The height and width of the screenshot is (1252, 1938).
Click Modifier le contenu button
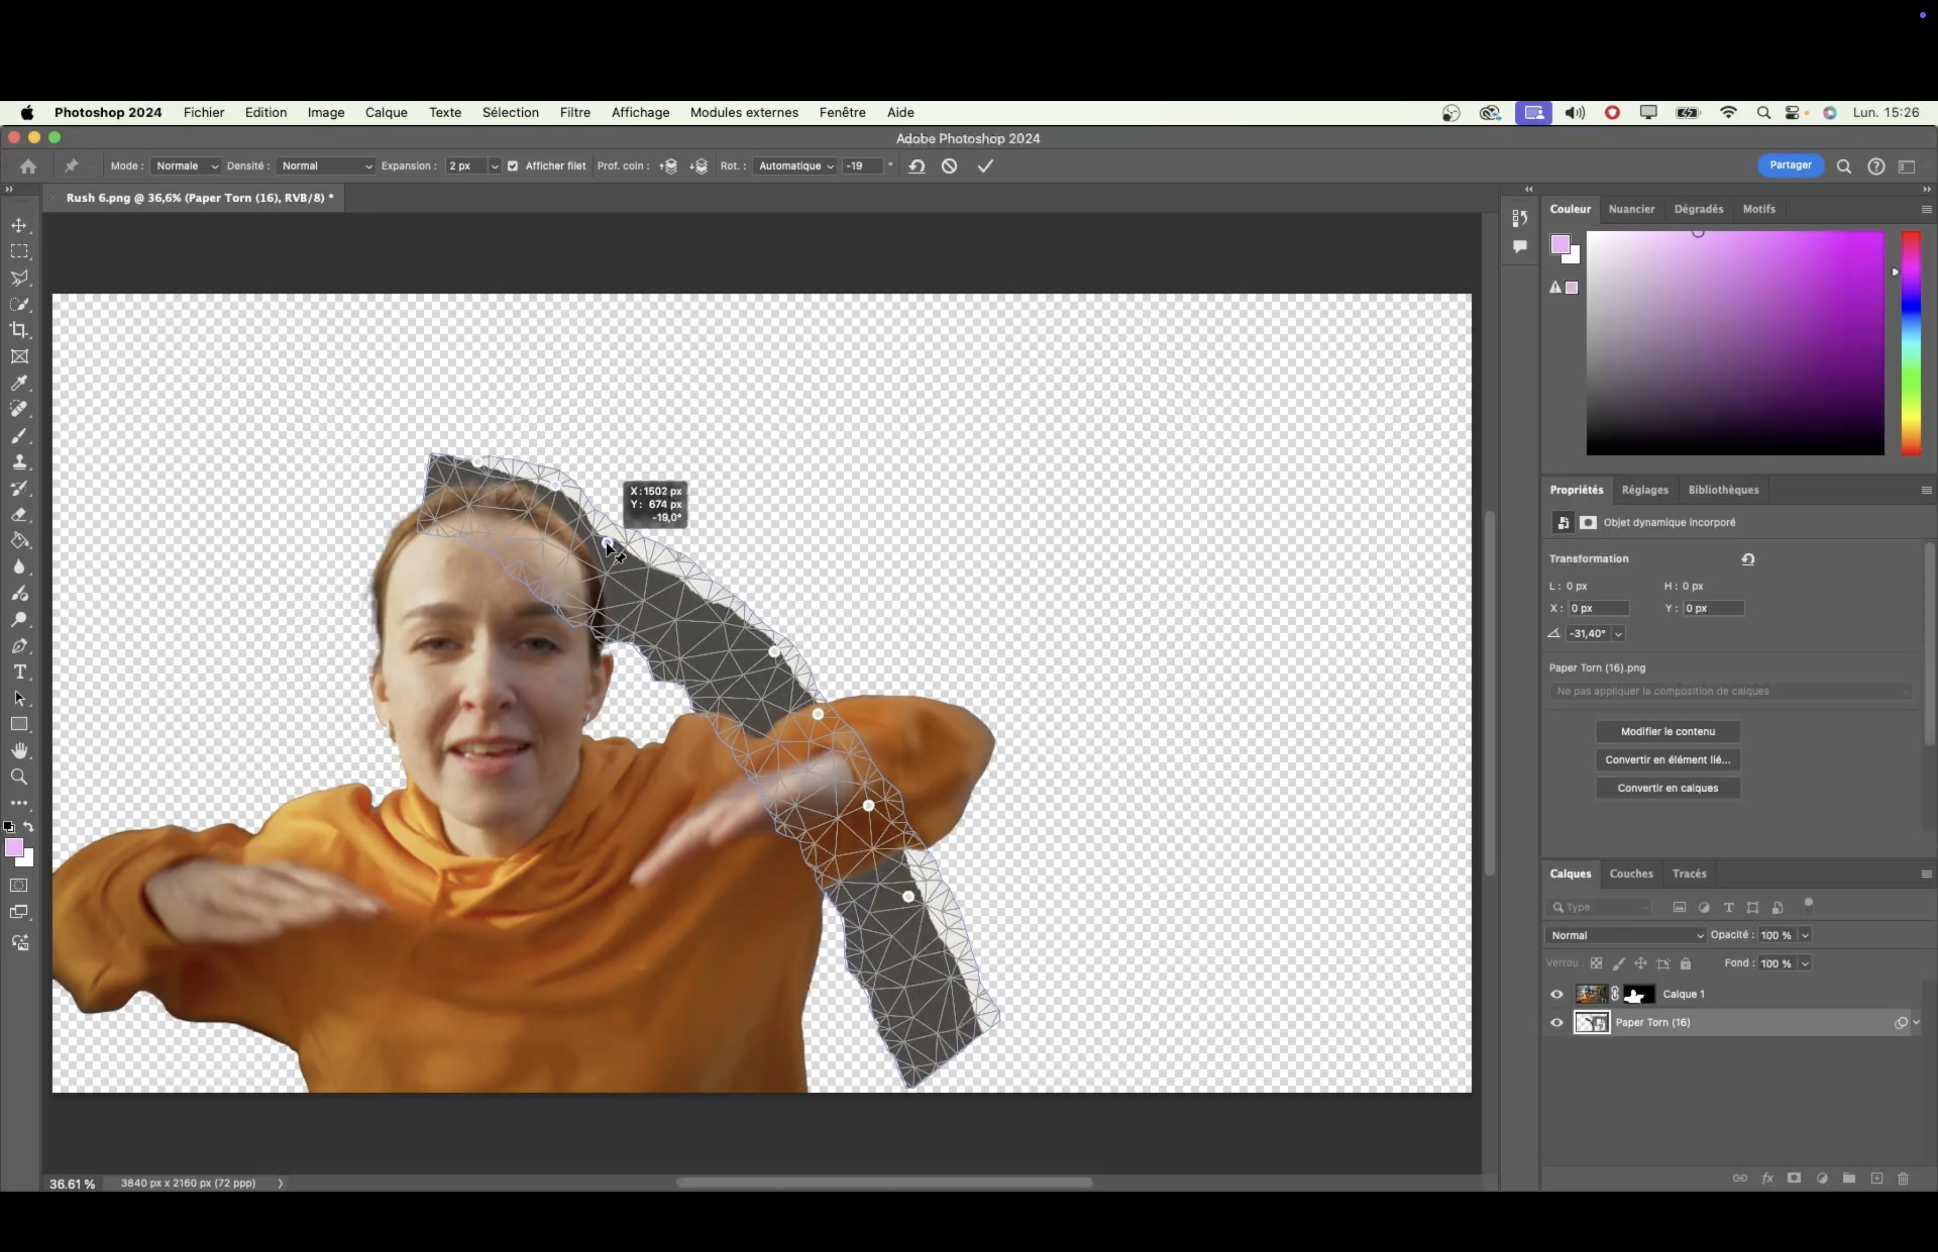coord(1667,731)
